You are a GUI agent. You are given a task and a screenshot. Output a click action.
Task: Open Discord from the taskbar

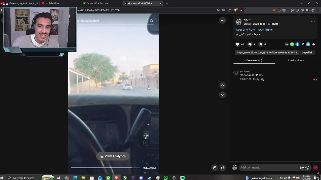coord(141,178)
